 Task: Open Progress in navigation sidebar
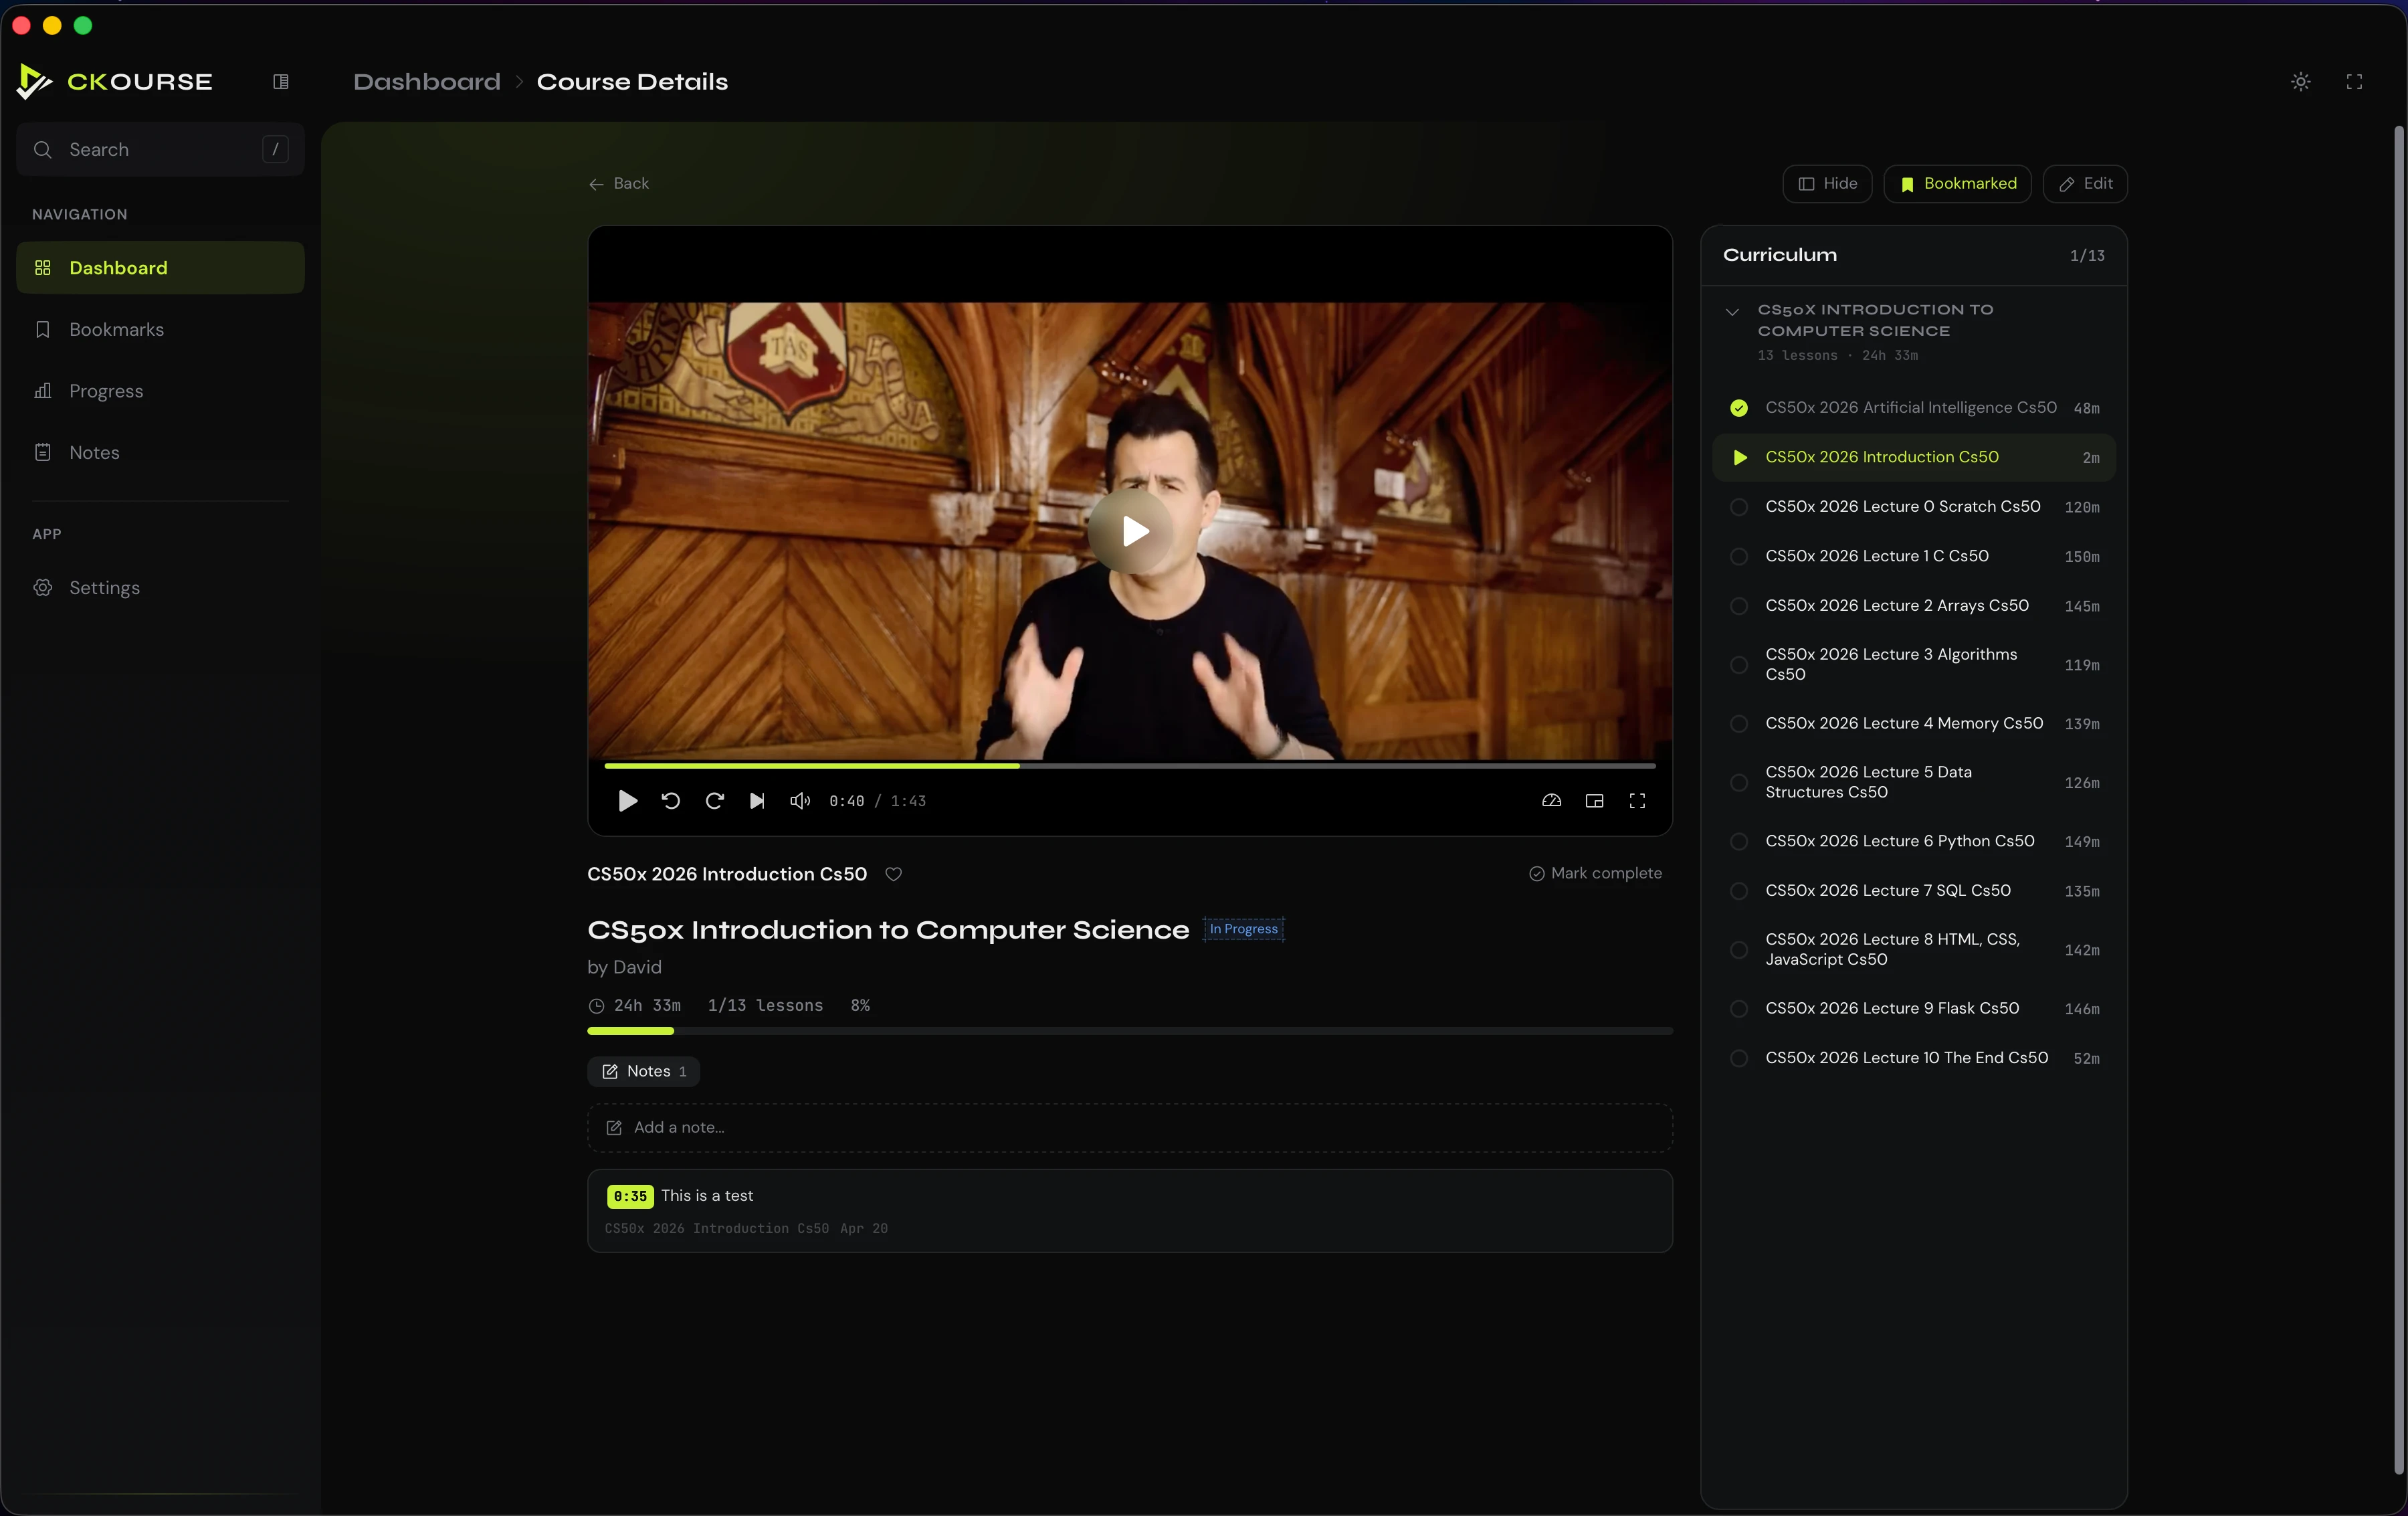[106, 391]
